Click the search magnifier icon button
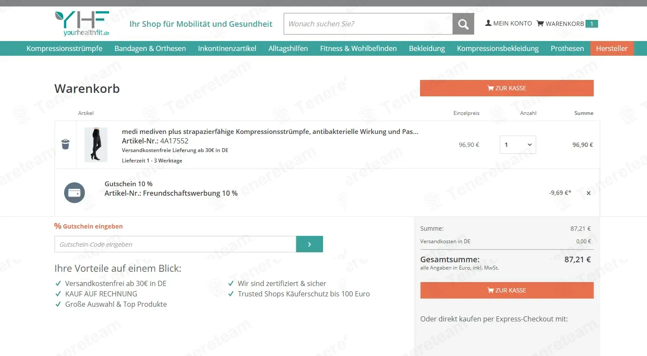This screenshot has width=647, height=356. [463, 24]
